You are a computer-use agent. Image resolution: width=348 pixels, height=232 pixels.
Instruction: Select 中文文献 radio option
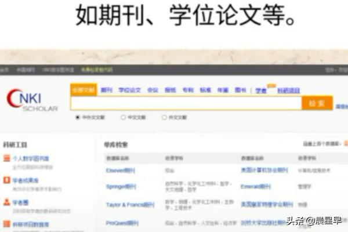click(x=123, y=117)
